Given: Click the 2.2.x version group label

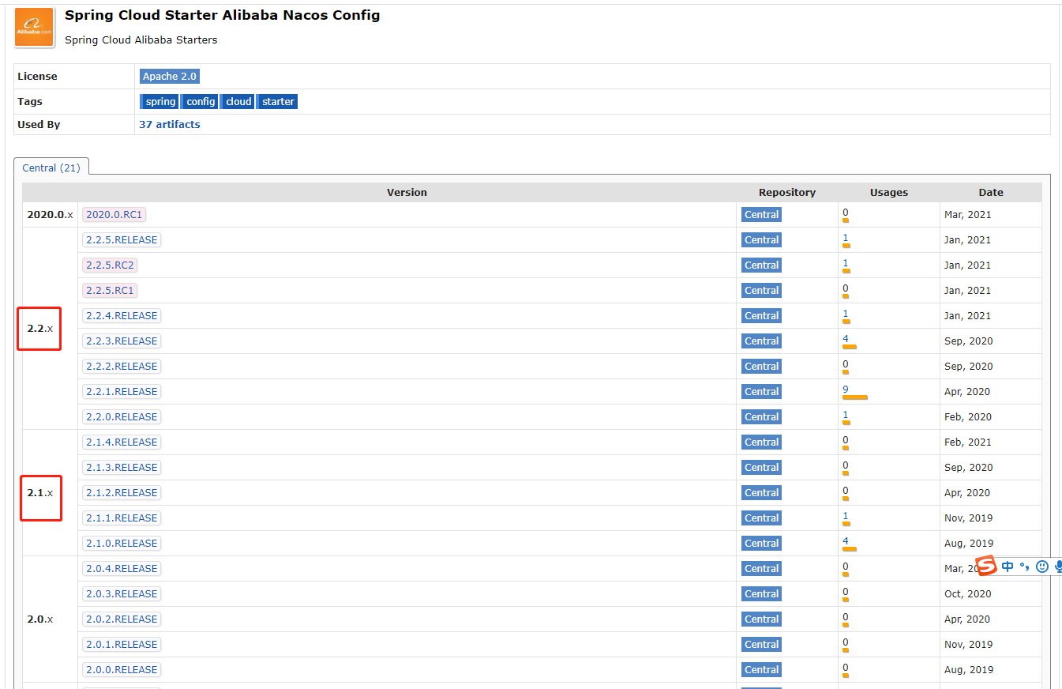Looking at the screenshot, I should pyautogui.click(x=40, y=329).
